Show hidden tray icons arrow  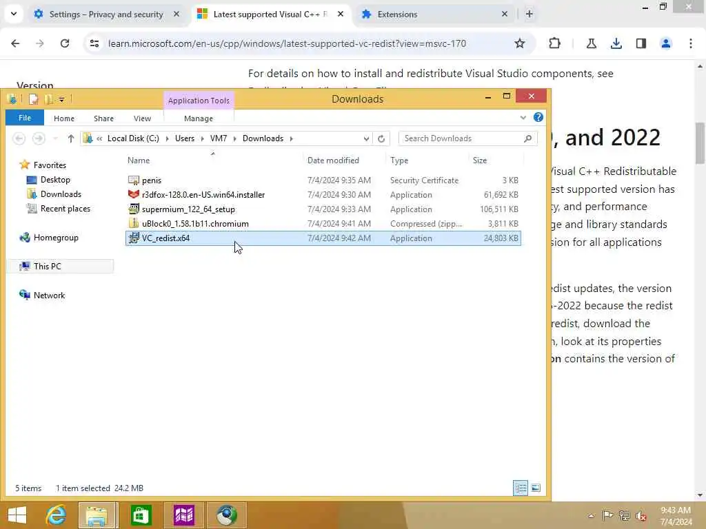tap(591, 515)
